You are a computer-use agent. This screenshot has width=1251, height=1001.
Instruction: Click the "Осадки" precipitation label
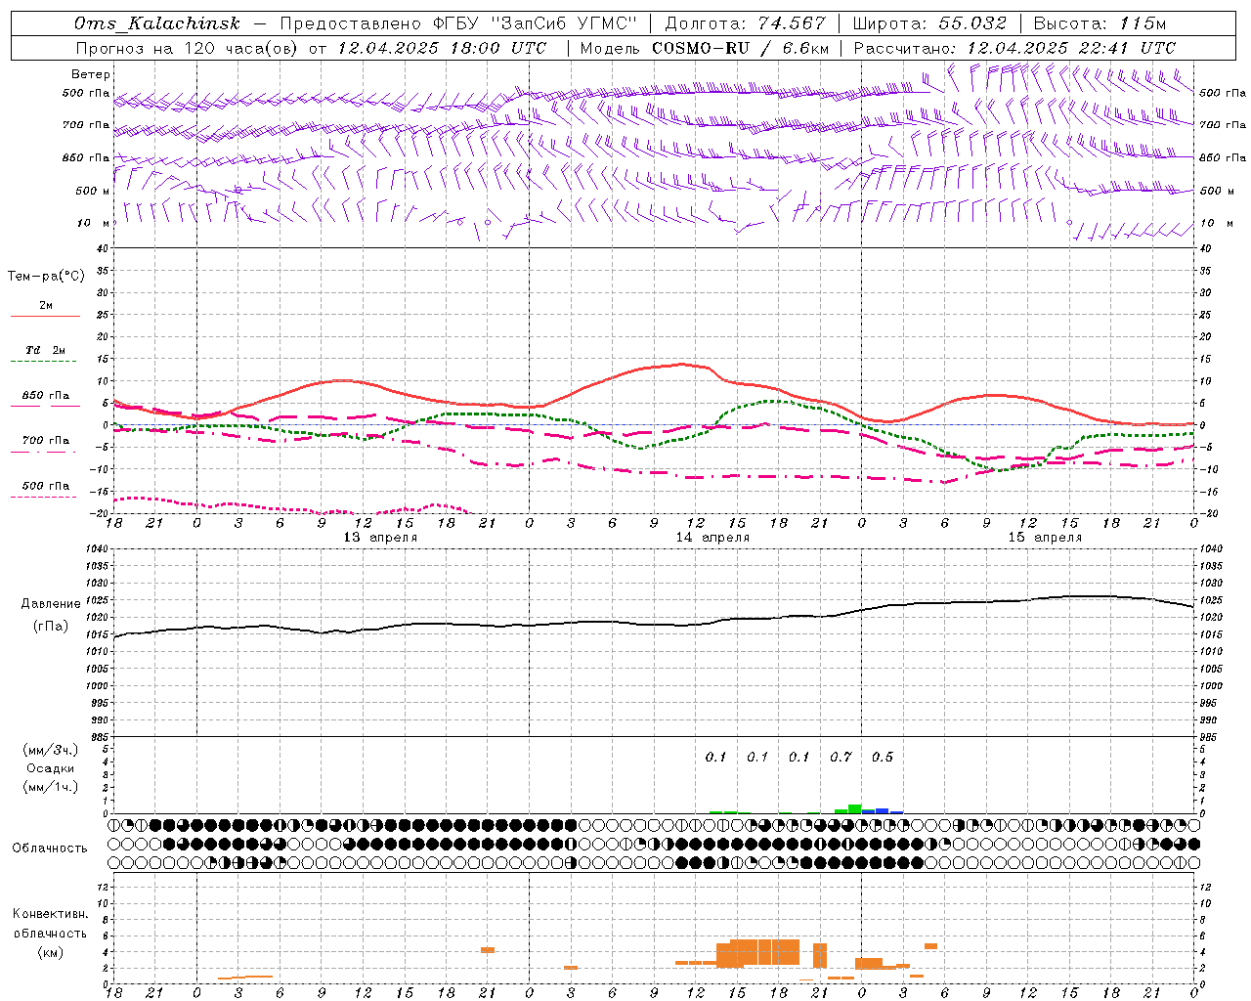pyautogui.click(x=51, y=768)
